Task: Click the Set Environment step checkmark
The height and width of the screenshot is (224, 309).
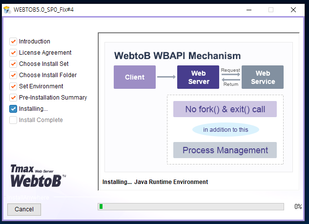Action: [13, 86]
